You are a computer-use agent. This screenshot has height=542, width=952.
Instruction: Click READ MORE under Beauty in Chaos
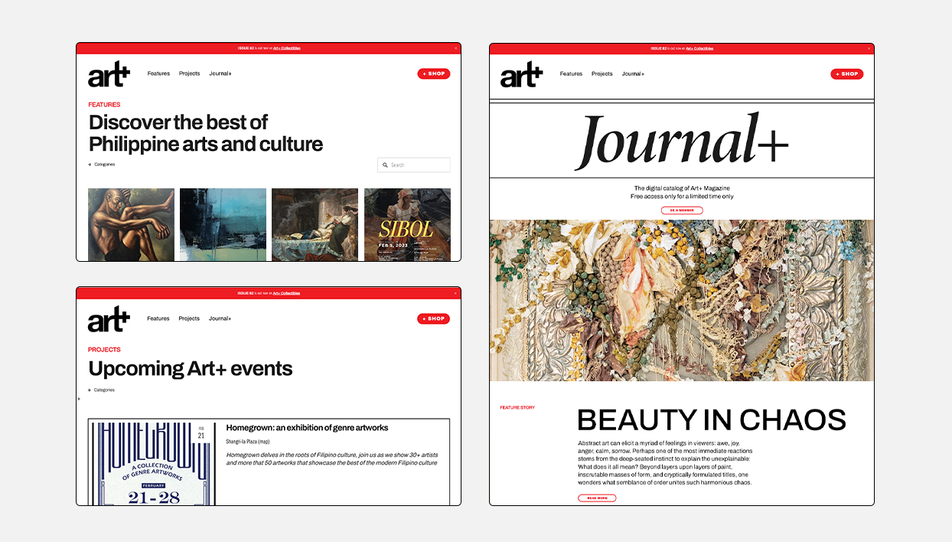(x=597, y=498)
